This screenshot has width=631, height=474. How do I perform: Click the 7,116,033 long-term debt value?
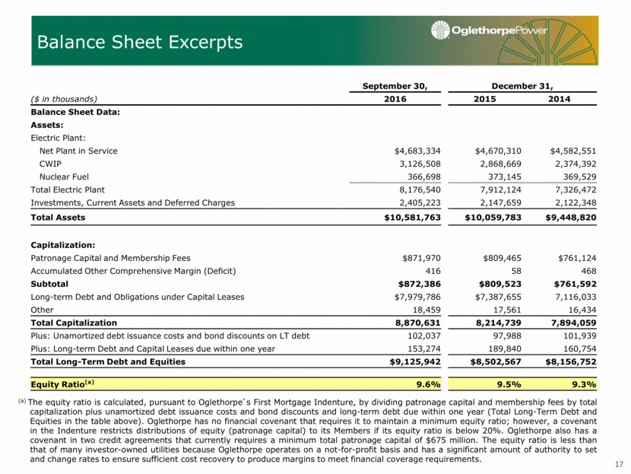tap(576, 297)
